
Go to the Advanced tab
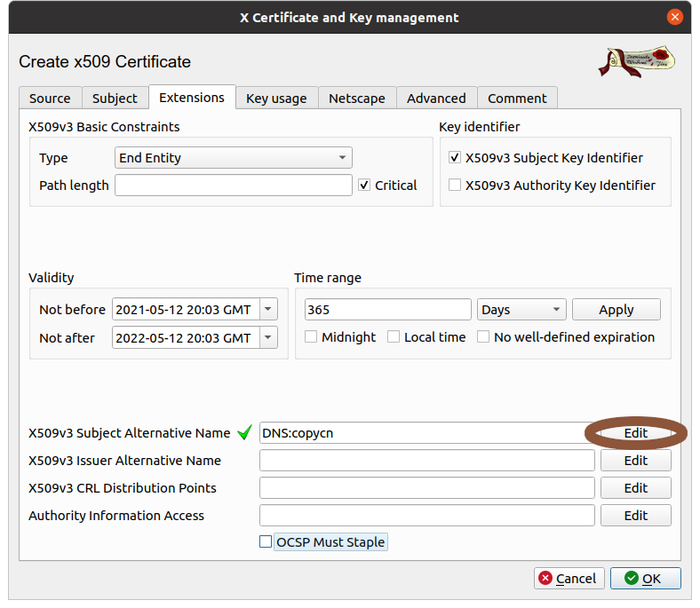pyautogui.click(x=436, y=99)
